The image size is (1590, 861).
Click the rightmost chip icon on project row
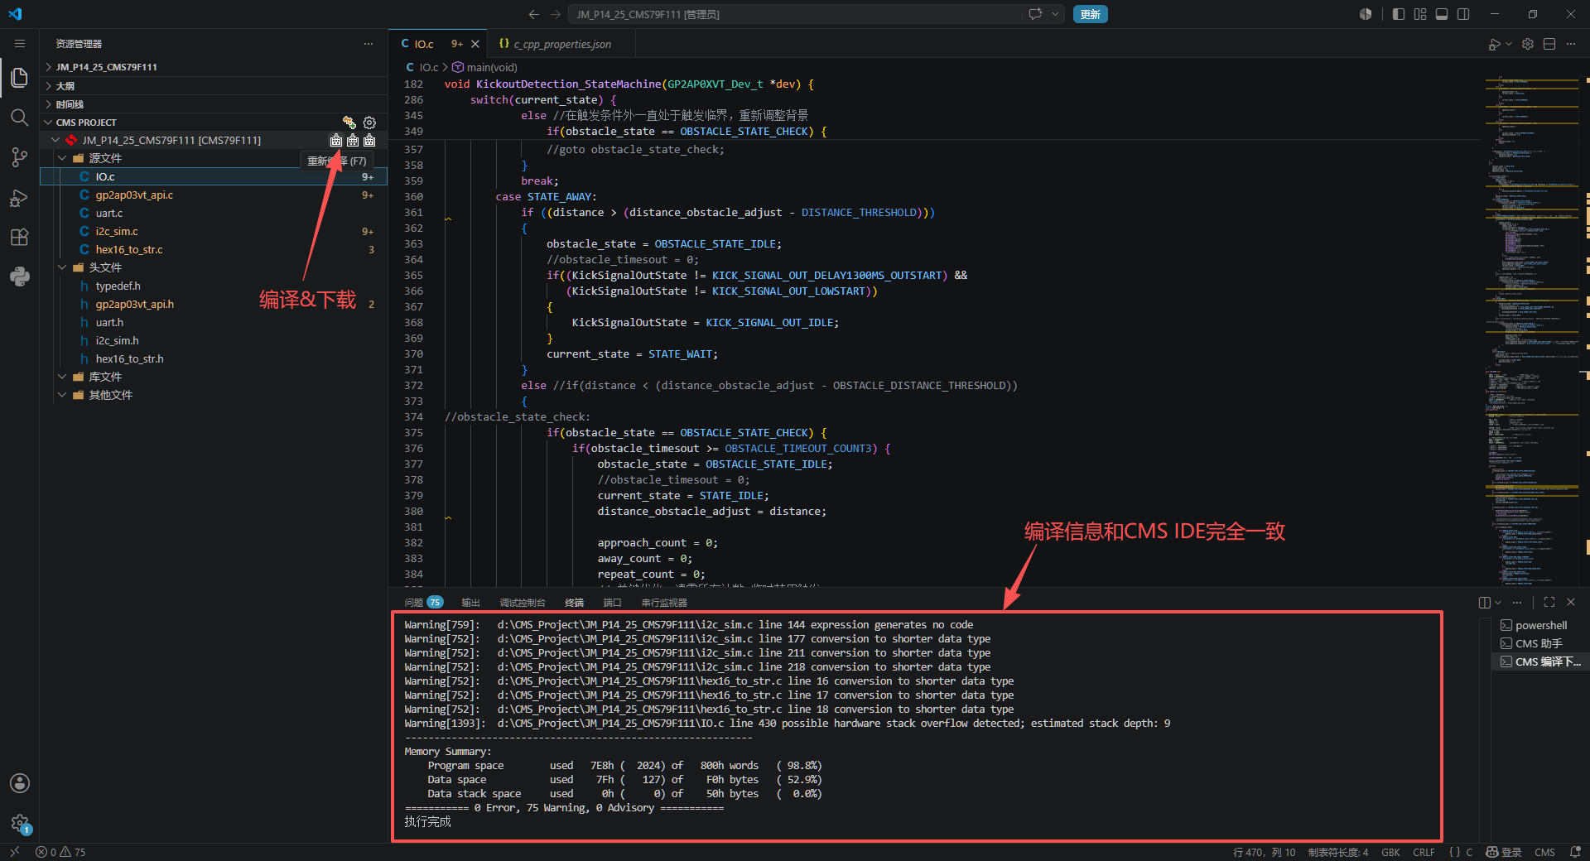(369, 140)
